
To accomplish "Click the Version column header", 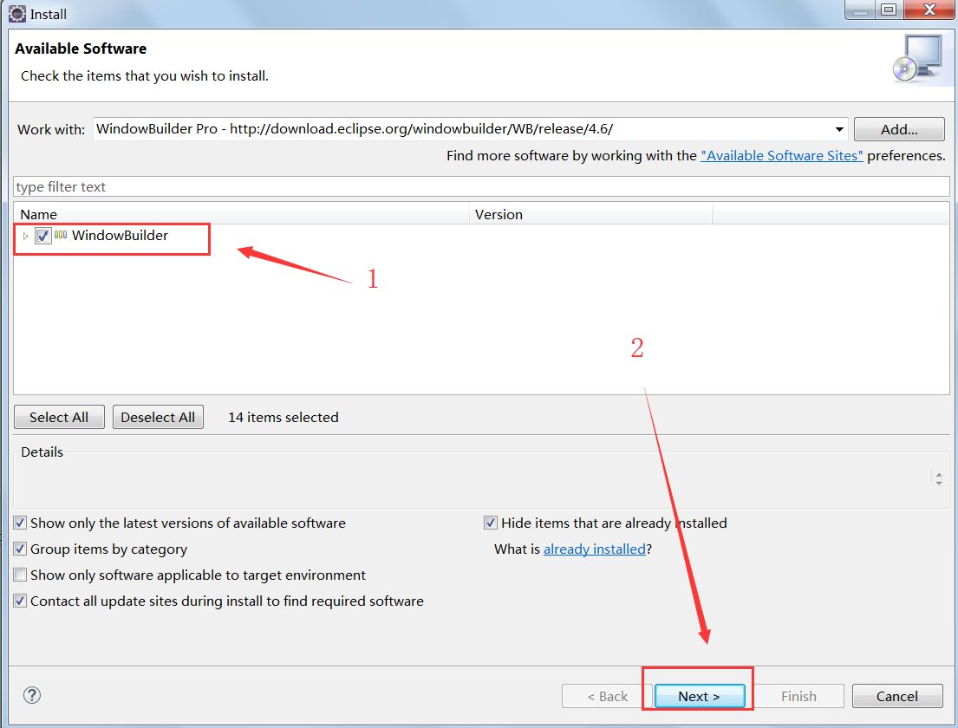I will (590, 214).
